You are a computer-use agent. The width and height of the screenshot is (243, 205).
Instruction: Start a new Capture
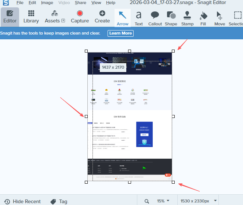[x=80, y=17]
